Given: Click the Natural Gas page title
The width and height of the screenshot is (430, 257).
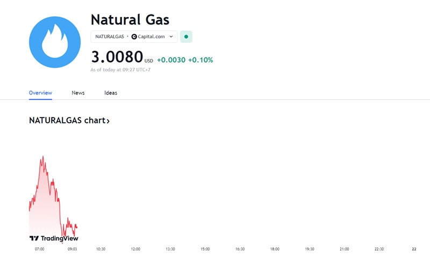Looking at the screenshot, I should 130,20.
